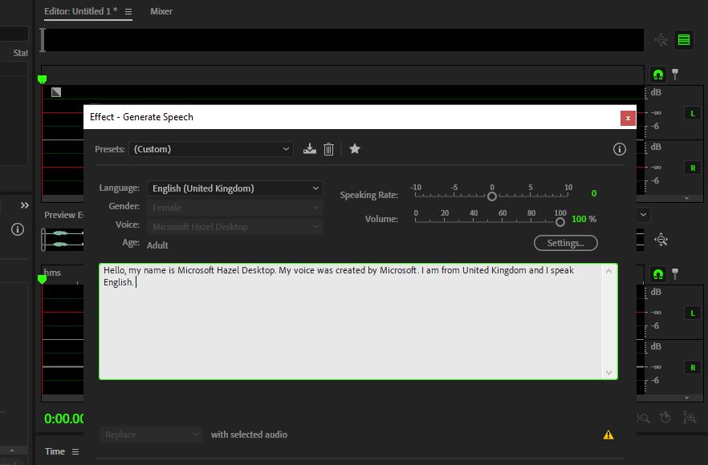Open the Language dropdown
The image size is (708, 465).
[234, 188]
